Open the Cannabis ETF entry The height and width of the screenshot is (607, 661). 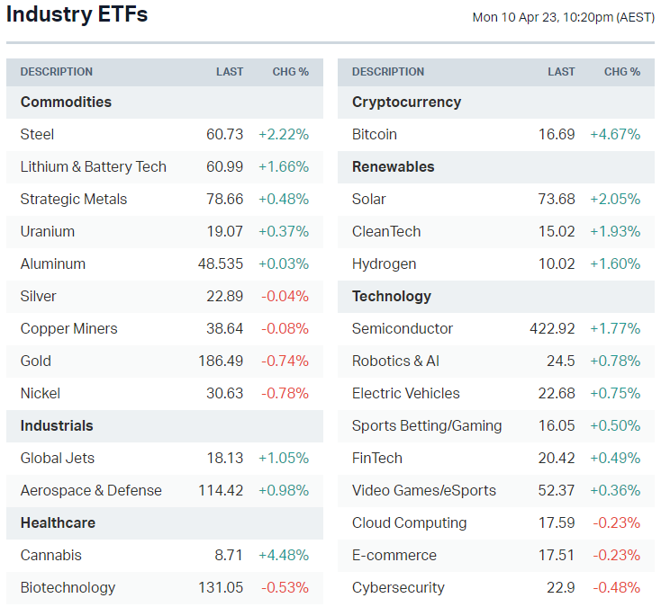coord(50,555)
